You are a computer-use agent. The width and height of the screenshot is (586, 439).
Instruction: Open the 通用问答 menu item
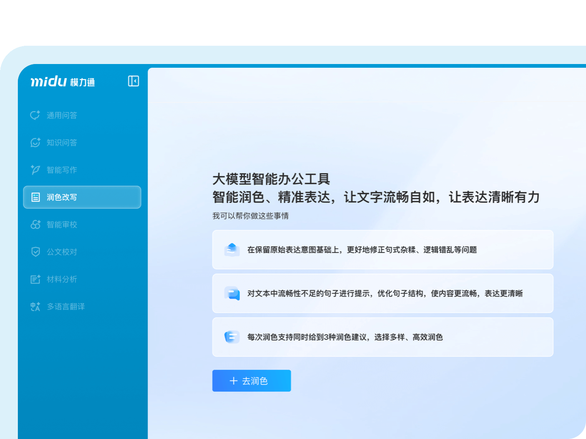pos(82,115)
